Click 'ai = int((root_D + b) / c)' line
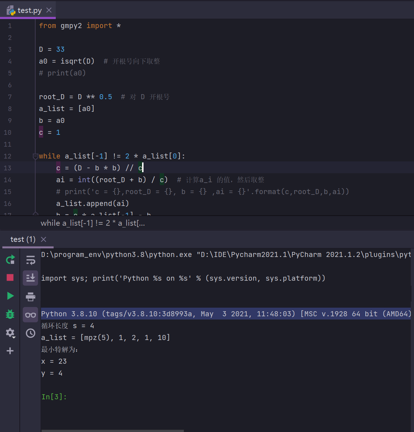 [112, 180]
